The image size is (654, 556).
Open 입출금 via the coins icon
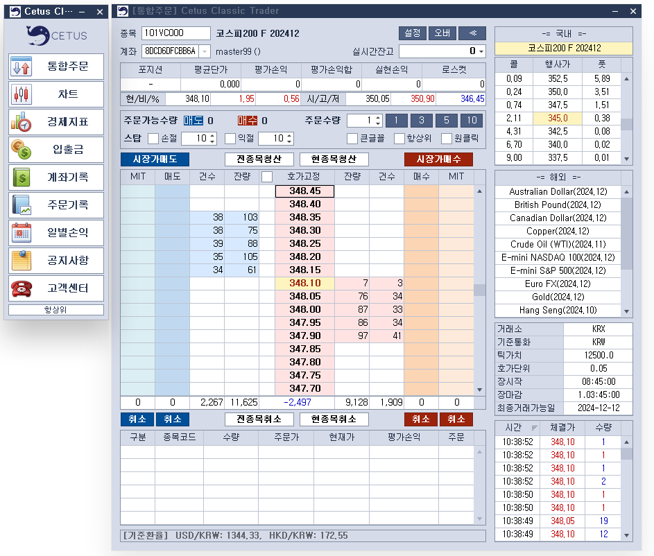coord(21,150)
